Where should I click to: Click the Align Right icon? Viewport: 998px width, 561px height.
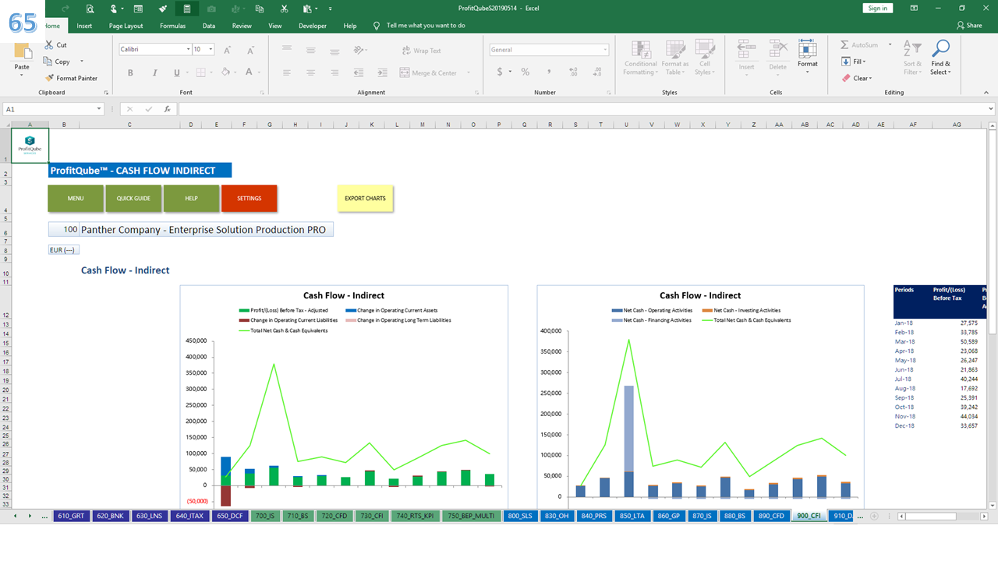(x=334, y=72)
